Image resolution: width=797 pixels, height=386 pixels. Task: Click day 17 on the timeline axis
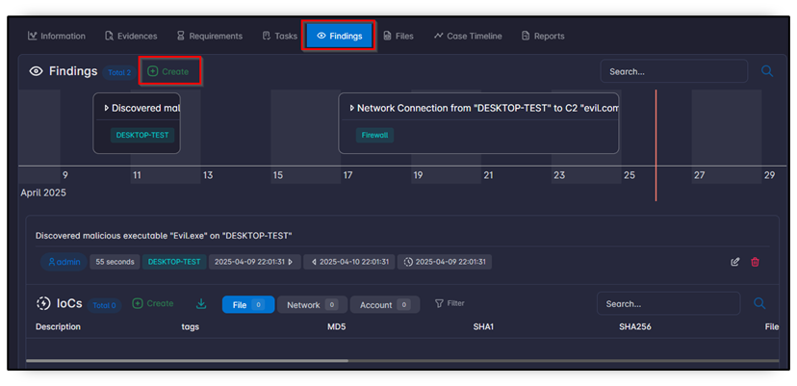click(347, 175)
